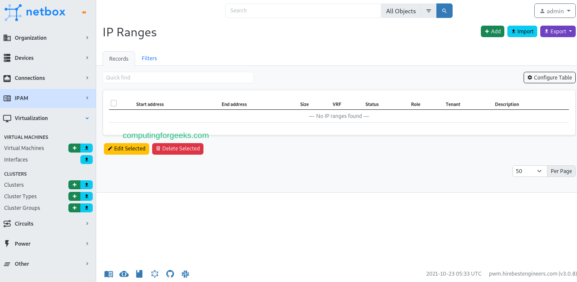Import Interfaces using the blue upload icon
This screenshot has height=282, width=577.
click(86, 159)
